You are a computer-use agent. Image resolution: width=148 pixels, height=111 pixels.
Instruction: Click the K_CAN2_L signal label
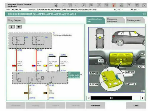(65, 62)
